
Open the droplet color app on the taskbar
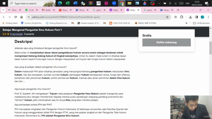pyautogui.click(x=145, y=3)
